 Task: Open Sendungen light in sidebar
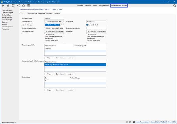pyautogui.click(x=7, y=20)
